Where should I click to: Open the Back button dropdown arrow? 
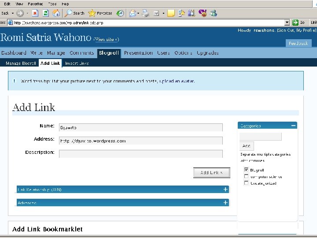(12, 13)
